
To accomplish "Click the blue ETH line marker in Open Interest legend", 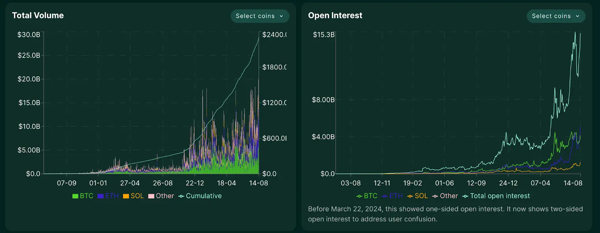I will [x=385, y=196].
